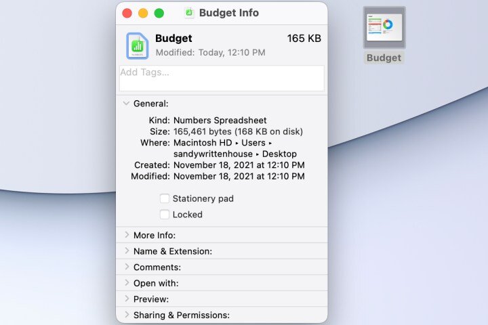This screenshot has width=488, height=325.
Task: Click the Numbers document icon beside Budget name
Action: pos(137,46)
